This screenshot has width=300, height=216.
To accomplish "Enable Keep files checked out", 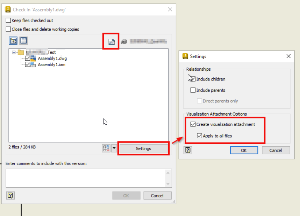I will [x=8, y=20].
